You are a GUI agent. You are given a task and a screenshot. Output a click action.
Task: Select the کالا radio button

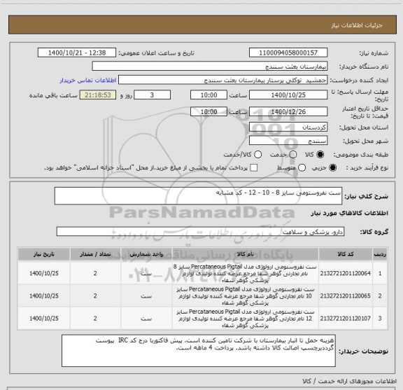320,154
